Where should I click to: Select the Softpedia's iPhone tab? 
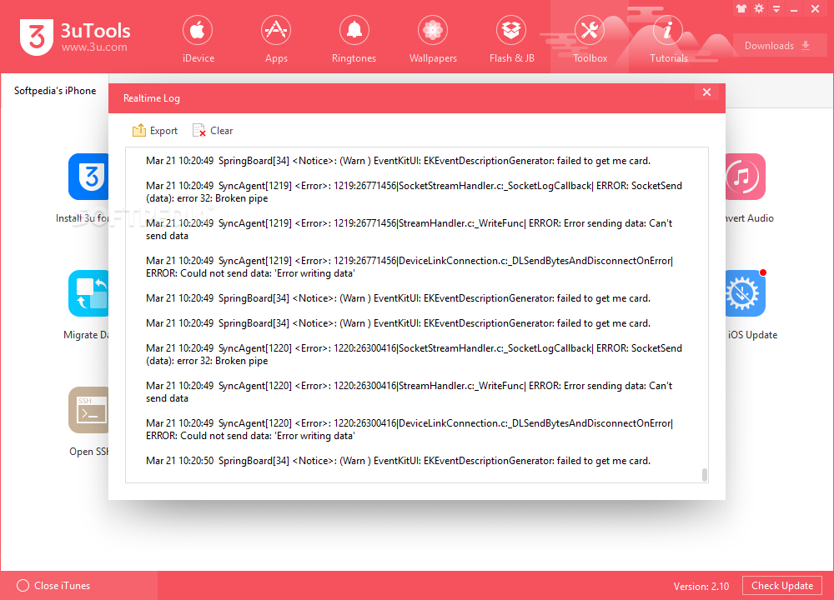point(55,91)
